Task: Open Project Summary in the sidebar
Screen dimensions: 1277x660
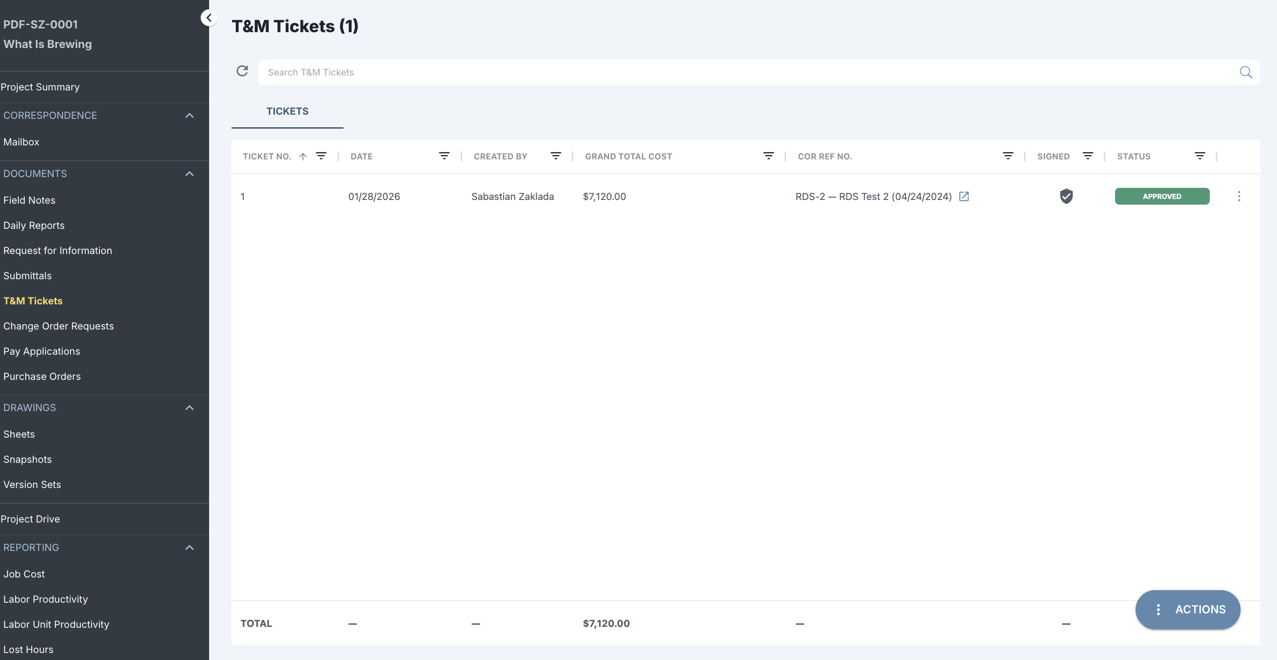Action: [x=40, y=87]
